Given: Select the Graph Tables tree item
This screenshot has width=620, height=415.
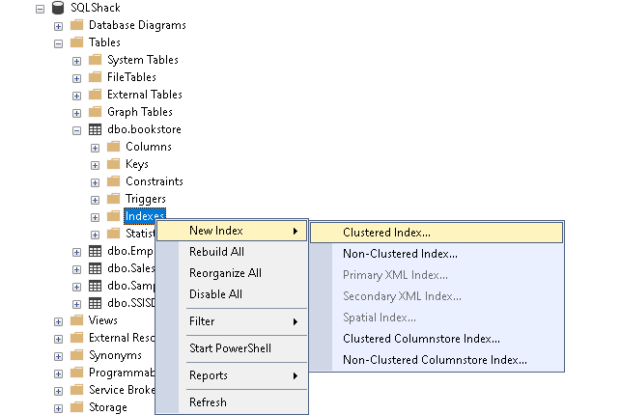Looking at the screenshot, I should point(139,112).
